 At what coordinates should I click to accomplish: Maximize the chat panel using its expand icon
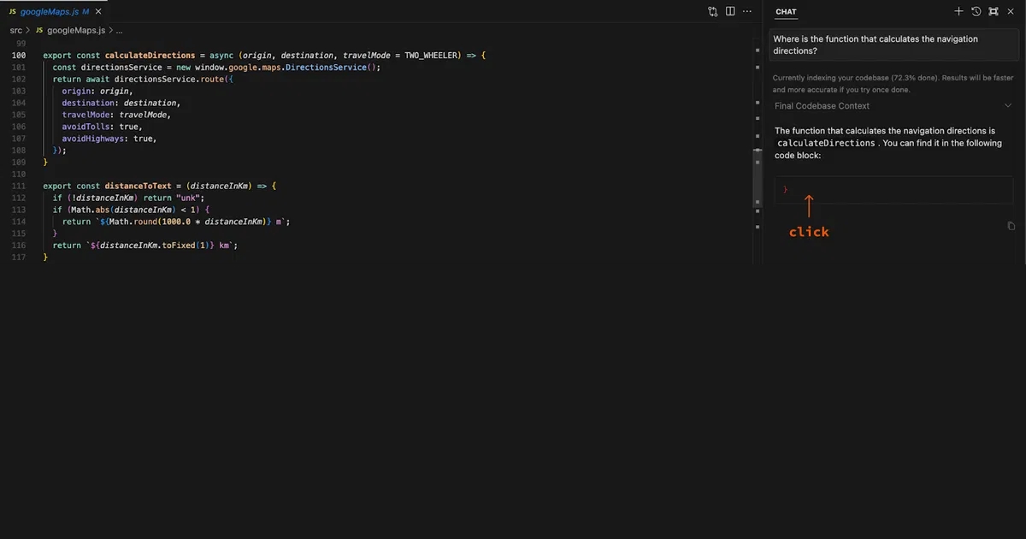993,11
